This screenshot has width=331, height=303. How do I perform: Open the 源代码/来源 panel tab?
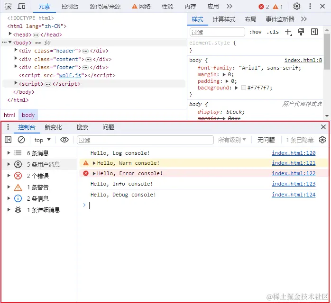105,7
